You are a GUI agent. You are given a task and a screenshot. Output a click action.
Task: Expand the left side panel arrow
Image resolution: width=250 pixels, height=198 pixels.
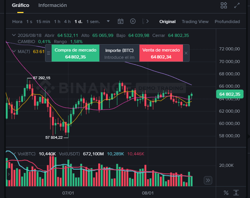click(x=8, y=174)
